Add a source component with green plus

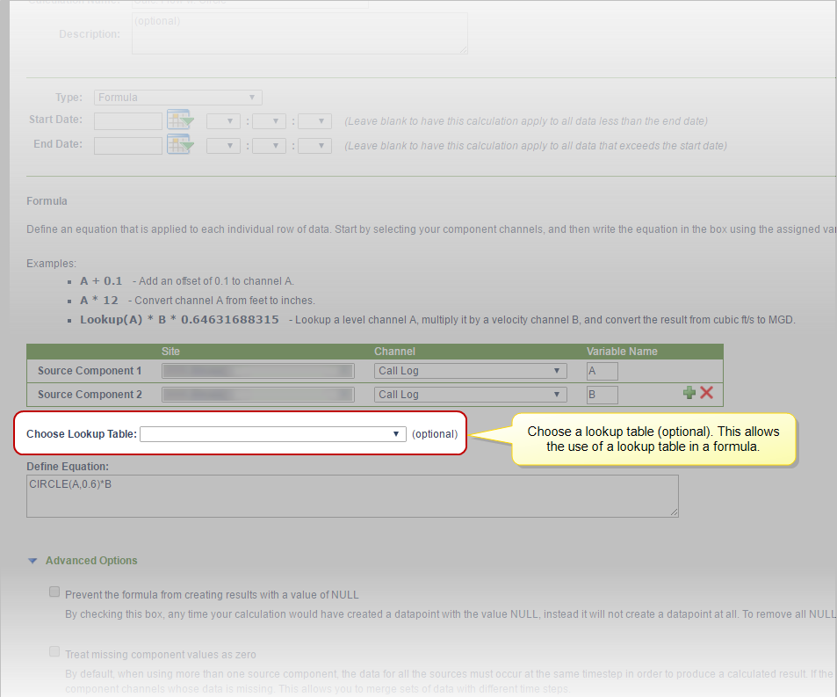[x=689, y=393]
